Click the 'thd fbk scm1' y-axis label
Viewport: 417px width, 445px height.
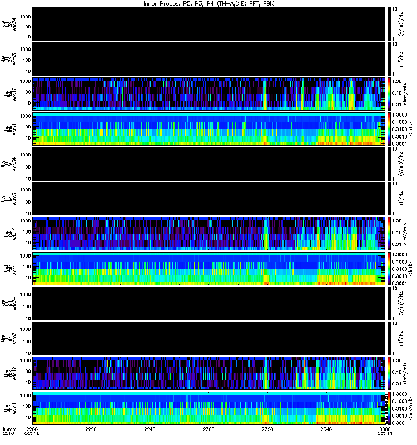11,269
